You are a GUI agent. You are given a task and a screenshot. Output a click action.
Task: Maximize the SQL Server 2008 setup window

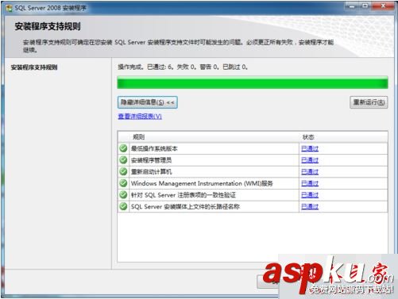[x=365, y=6]
